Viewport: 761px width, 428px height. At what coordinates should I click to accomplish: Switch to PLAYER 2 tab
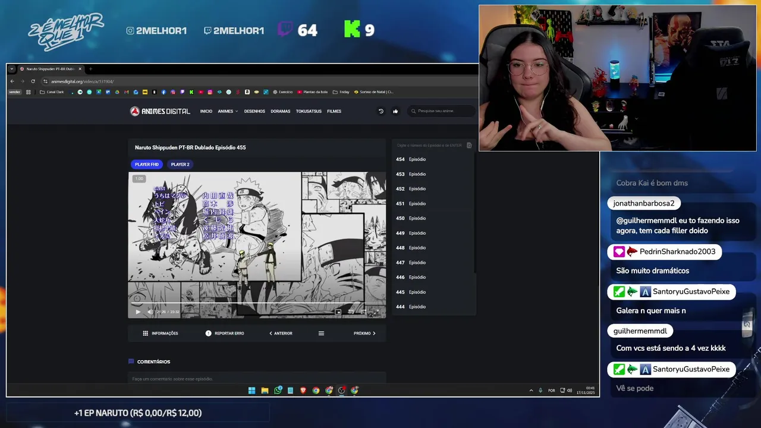point(180,165)
